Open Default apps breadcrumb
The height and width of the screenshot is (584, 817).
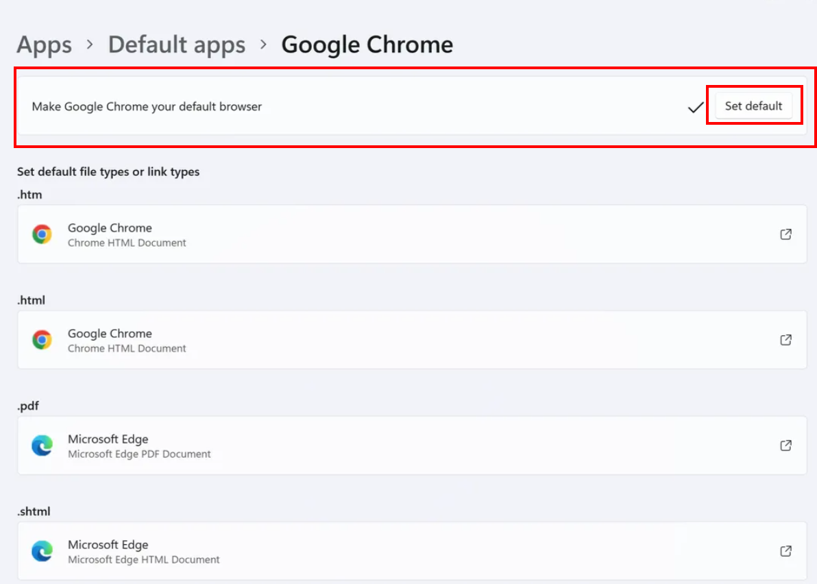tap(177, 45)
